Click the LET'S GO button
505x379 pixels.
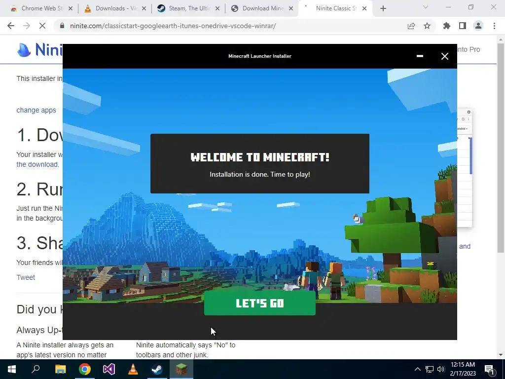259,303
